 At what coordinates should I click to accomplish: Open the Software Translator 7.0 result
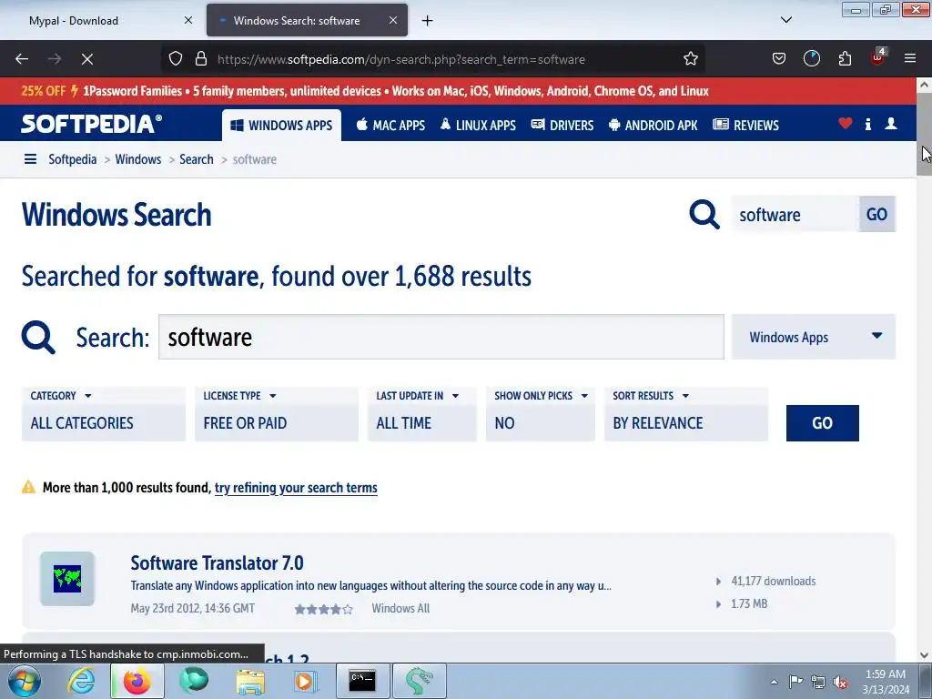point(217,562)
